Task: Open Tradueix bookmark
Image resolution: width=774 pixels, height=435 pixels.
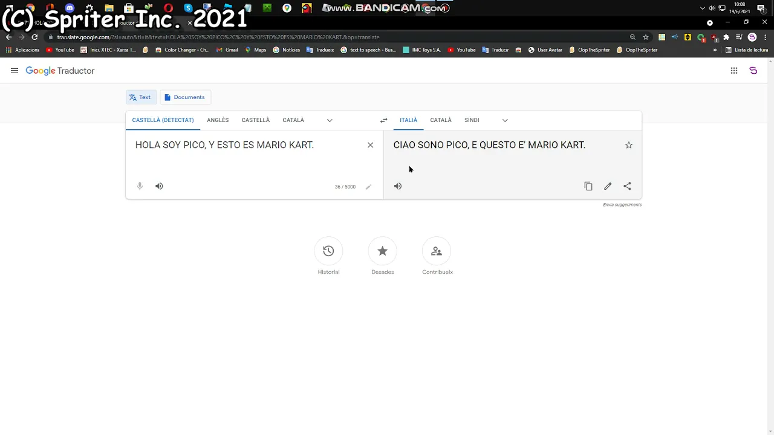Action: pyautogui.click(x=320, y=50)
